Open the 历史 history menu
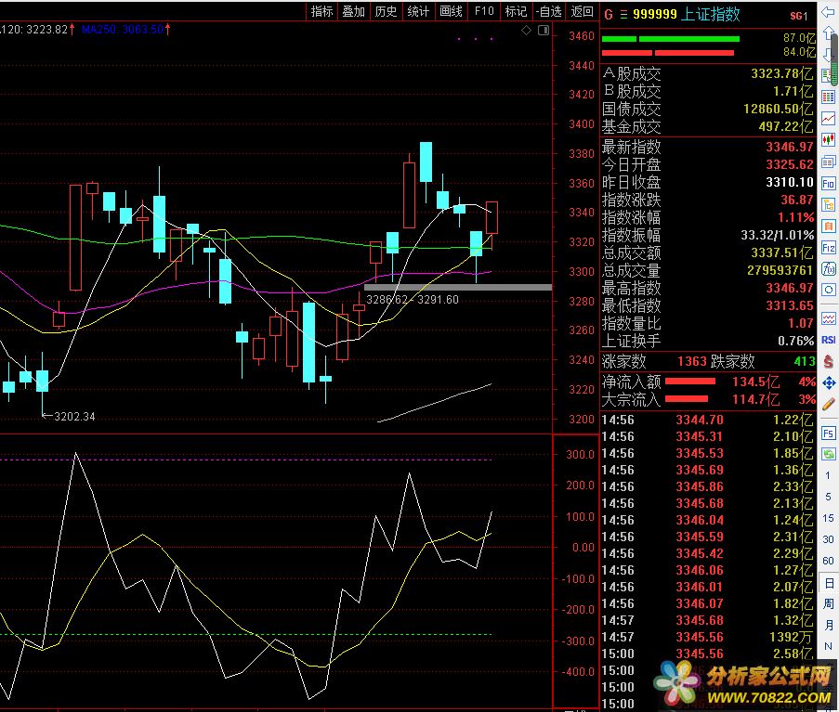Viewport: 839px width, 712px height. click(386, 11)
